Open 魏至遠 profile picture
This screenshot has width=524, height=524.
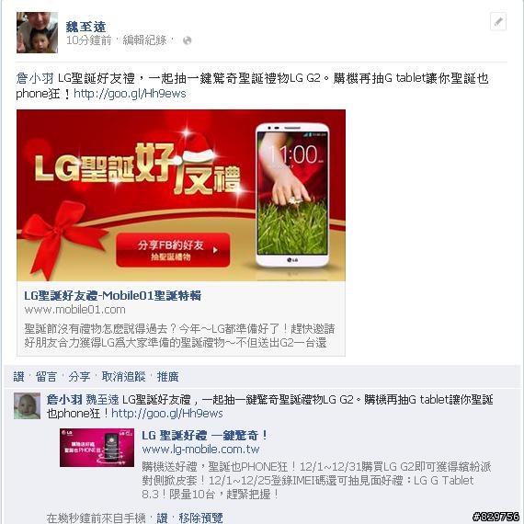click(x=37, y=32)
